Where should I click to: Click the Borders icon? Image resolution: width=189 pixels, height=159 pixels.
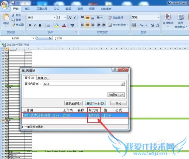tap(48, 25)
